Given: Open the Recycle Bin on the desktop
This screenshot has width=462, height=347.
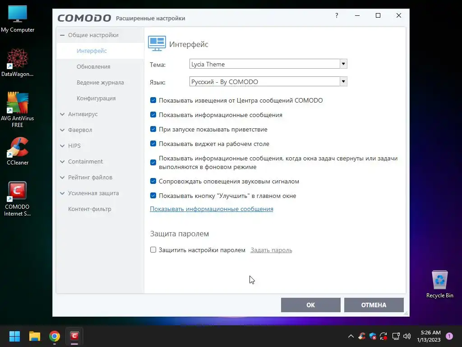Looking at the screenshot, I should 439,284.
